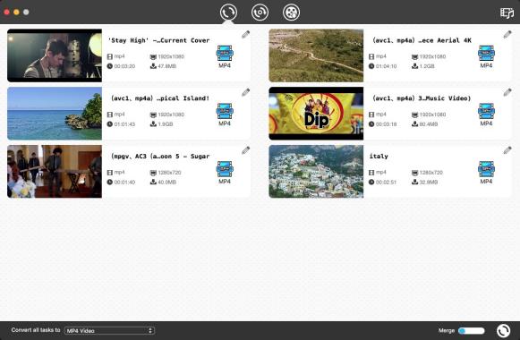
Task: Change MP4 output format for 'pical Island!' video
Action: coord(225,115)
